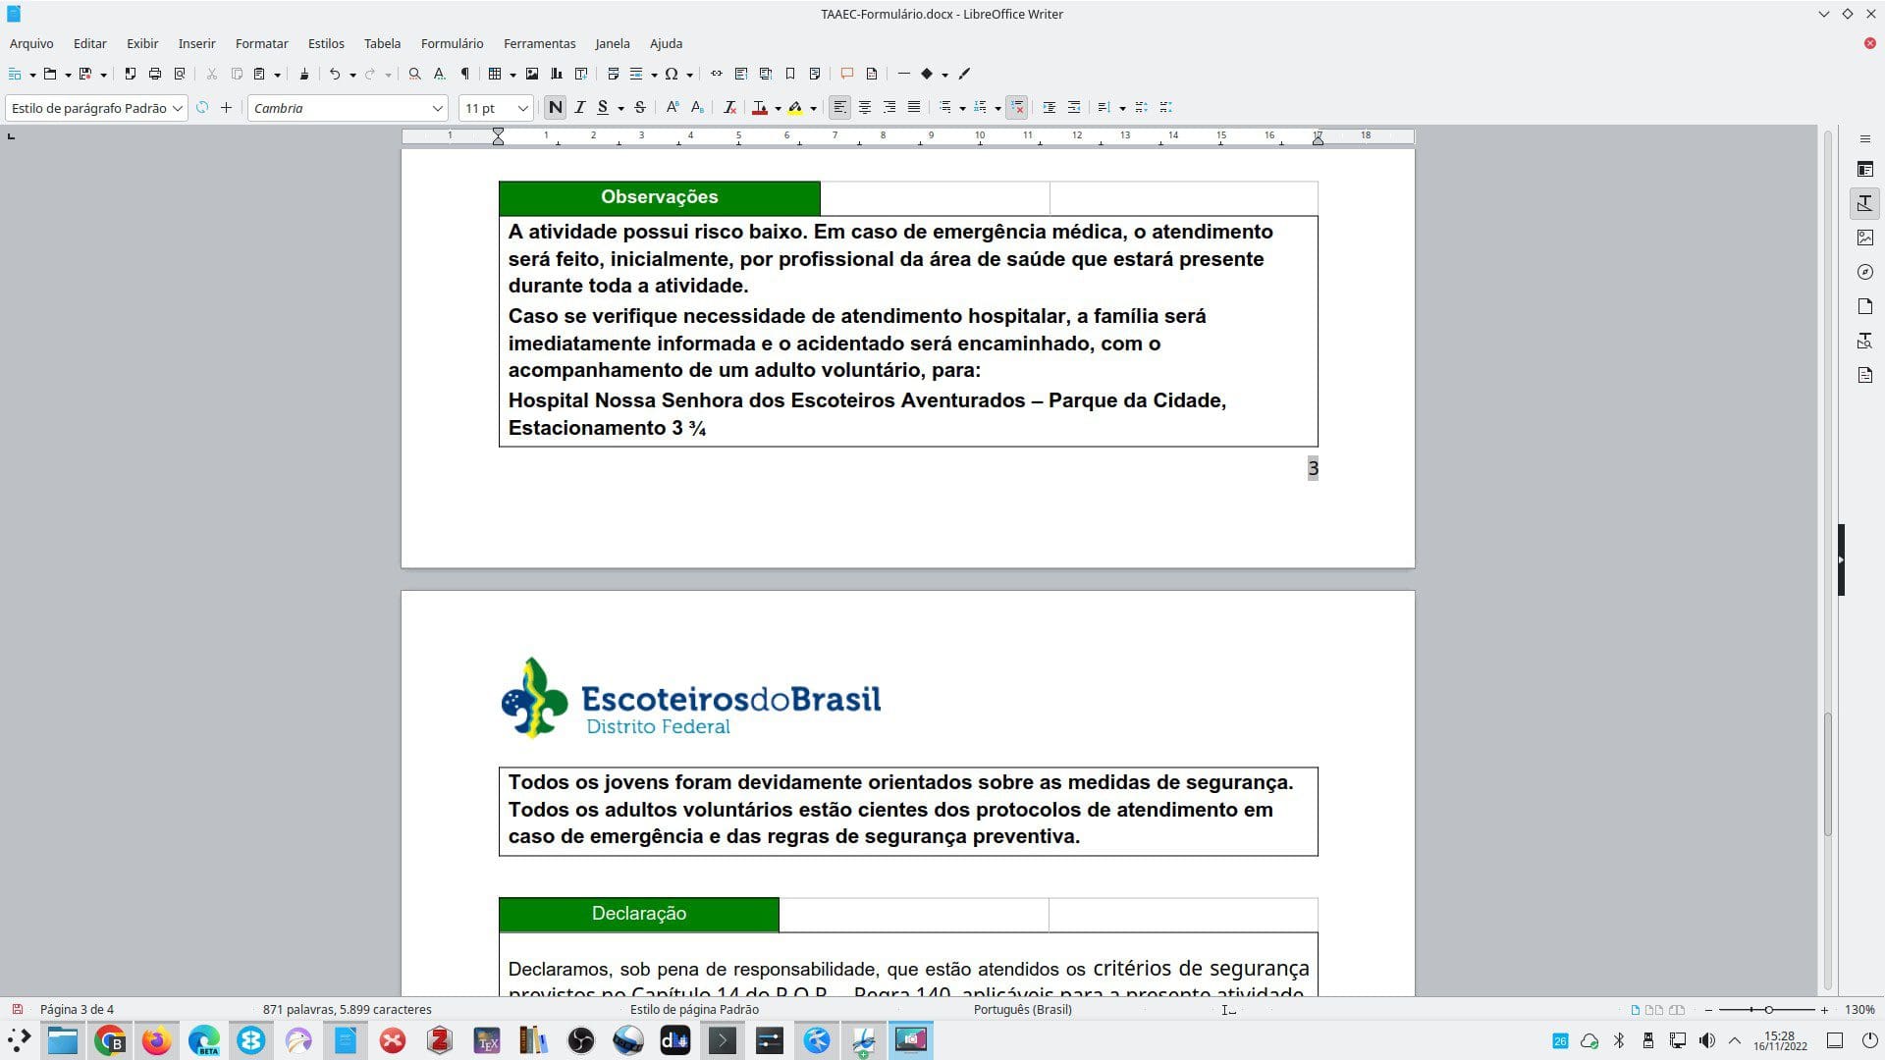Viewport: 1885px width, 1060px height.
Task: Open the Tabela menu
Action: pos(382,43)
